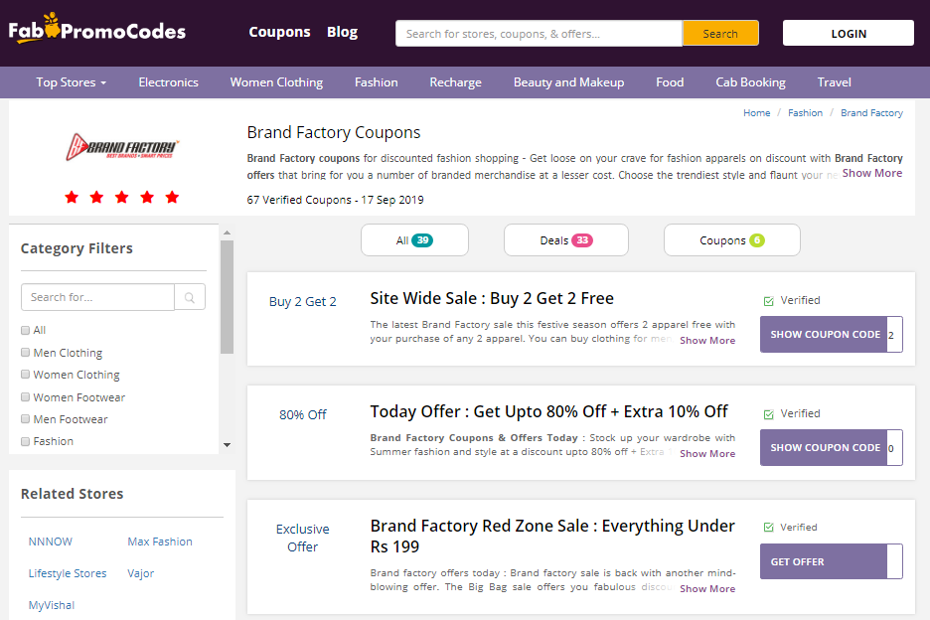Image resolution: width=930 pixels, height=620 pixels.
Task: Click GET OFFER for Red Zone Sale
Action: click(831, 561)
